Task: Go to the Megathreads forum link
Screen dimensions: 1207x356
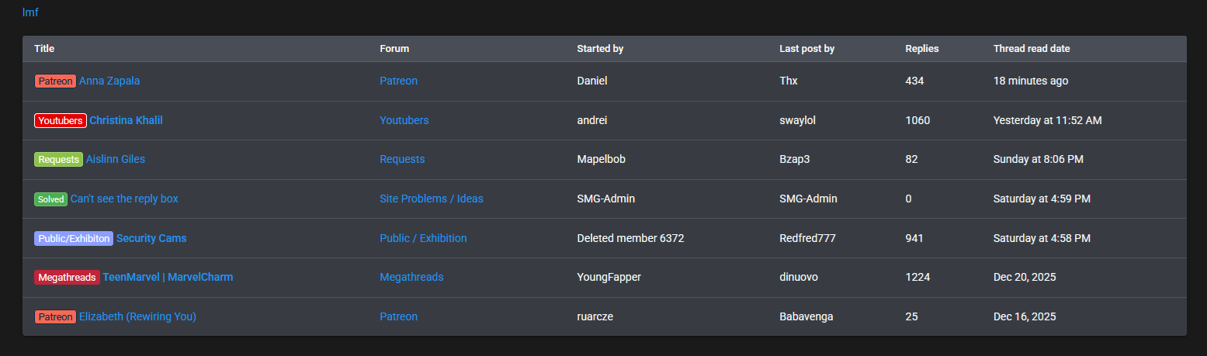Action: 411,277
